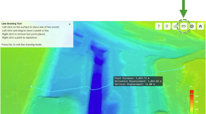206x114 pixels.
Task: Close the Line Drawing Tool help panel
Action: tap(70, 24)
